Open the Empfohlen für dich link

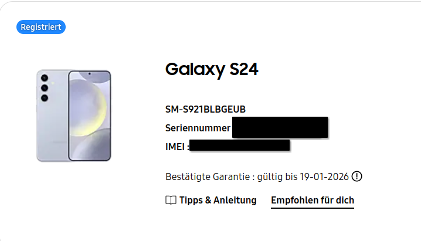point(313,200)
